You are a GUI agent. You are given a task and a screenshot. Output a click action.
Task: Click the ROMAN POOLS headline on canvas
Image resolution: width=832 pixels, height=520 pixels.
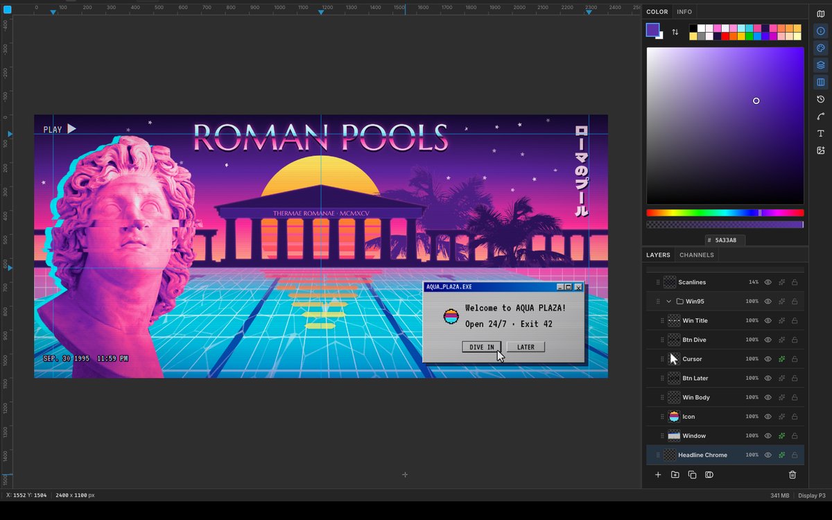(320, 137)
